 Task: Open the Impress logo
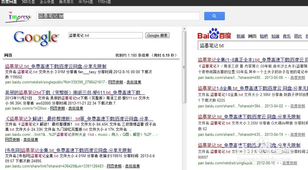pos(19,17)
